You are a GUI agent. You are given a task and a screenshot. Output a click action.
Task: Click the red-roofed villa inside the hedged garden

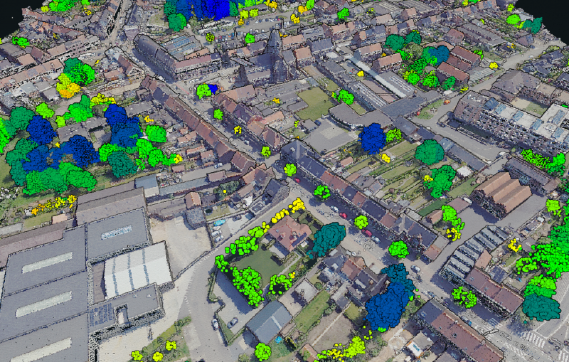(289, 232)
